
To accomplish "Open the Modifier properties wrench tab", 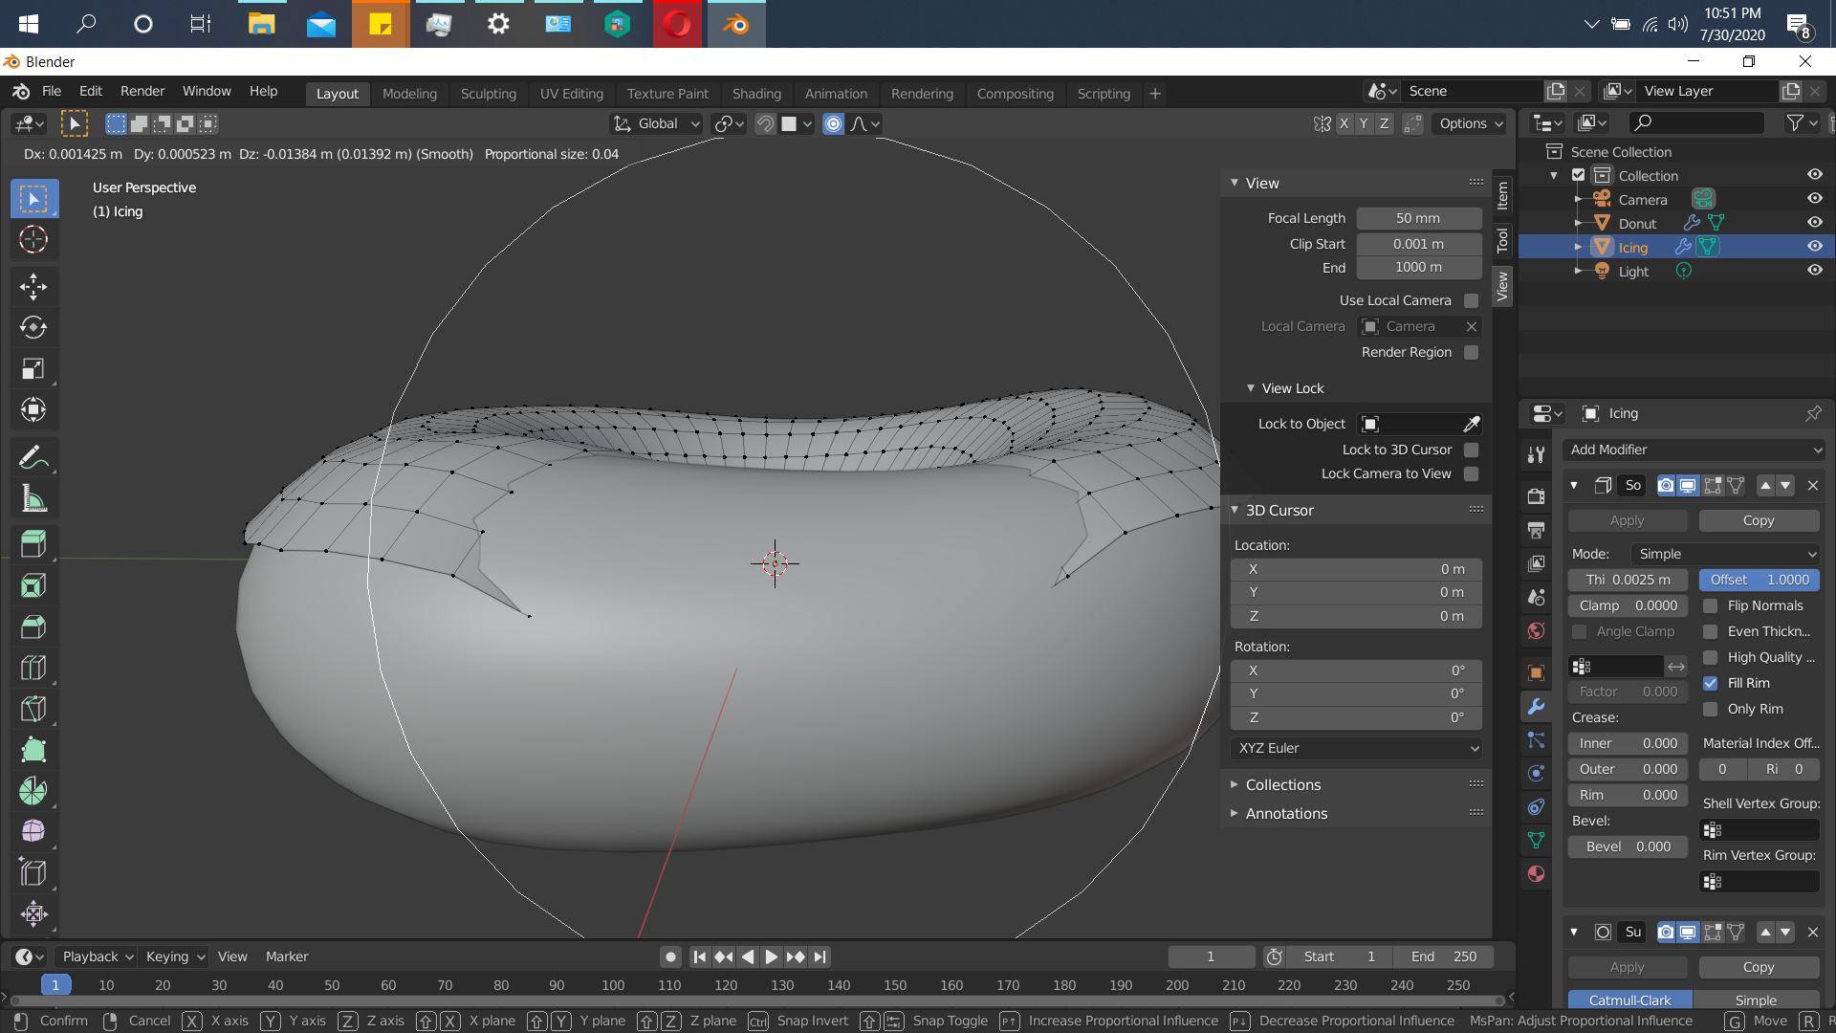I will point(1536,707).
